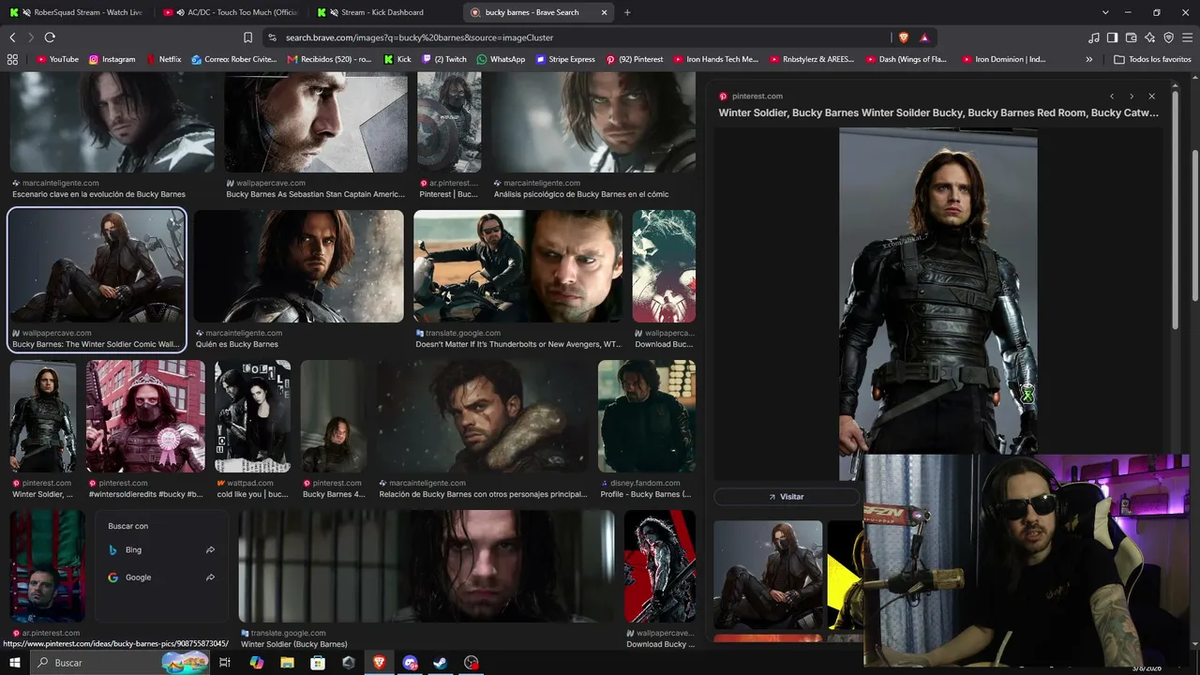The image size is (1200, 675).
Task: Reload the page with the refresh icon
Action: pos(50,37)
